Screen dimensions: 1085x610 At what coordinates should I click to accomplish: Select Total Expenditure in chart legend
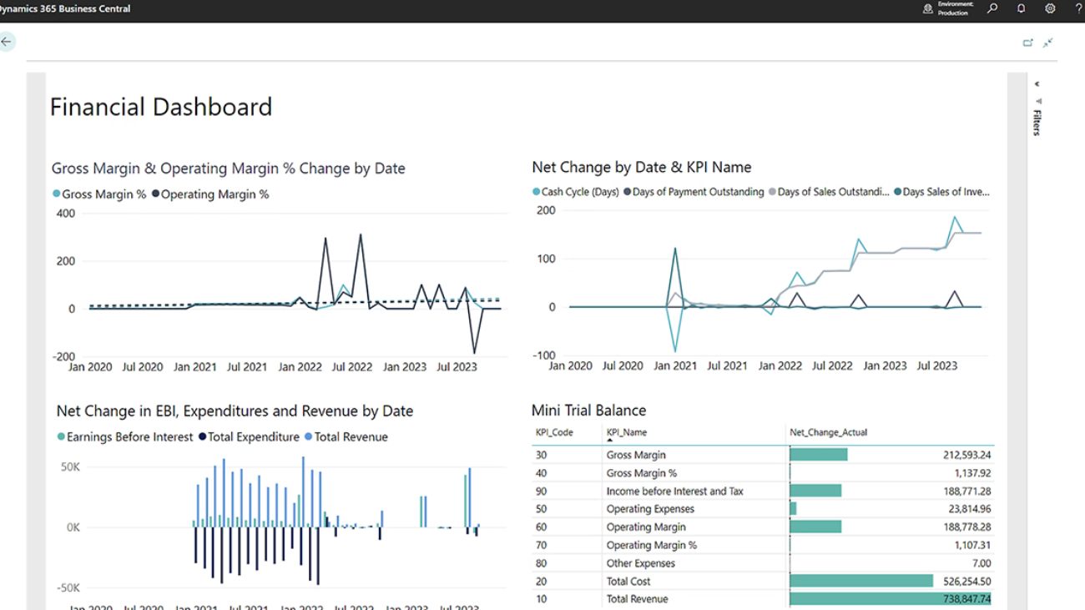pyautogui.click(x=249, y=437)
